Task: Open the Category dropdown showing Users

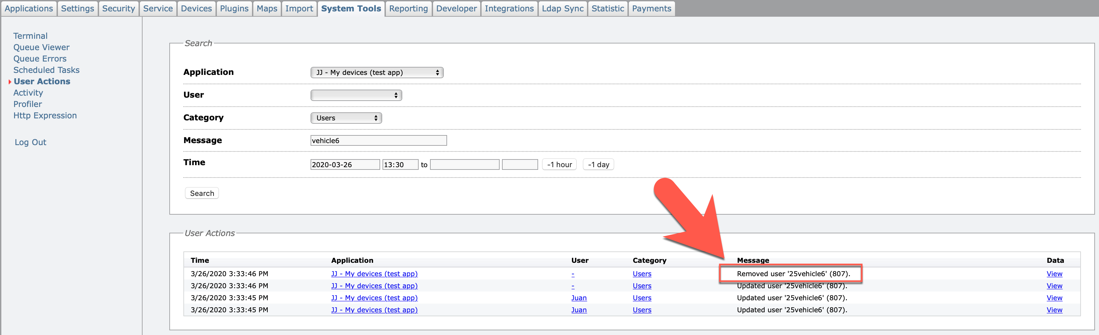Action: click(x=346, y=118)
